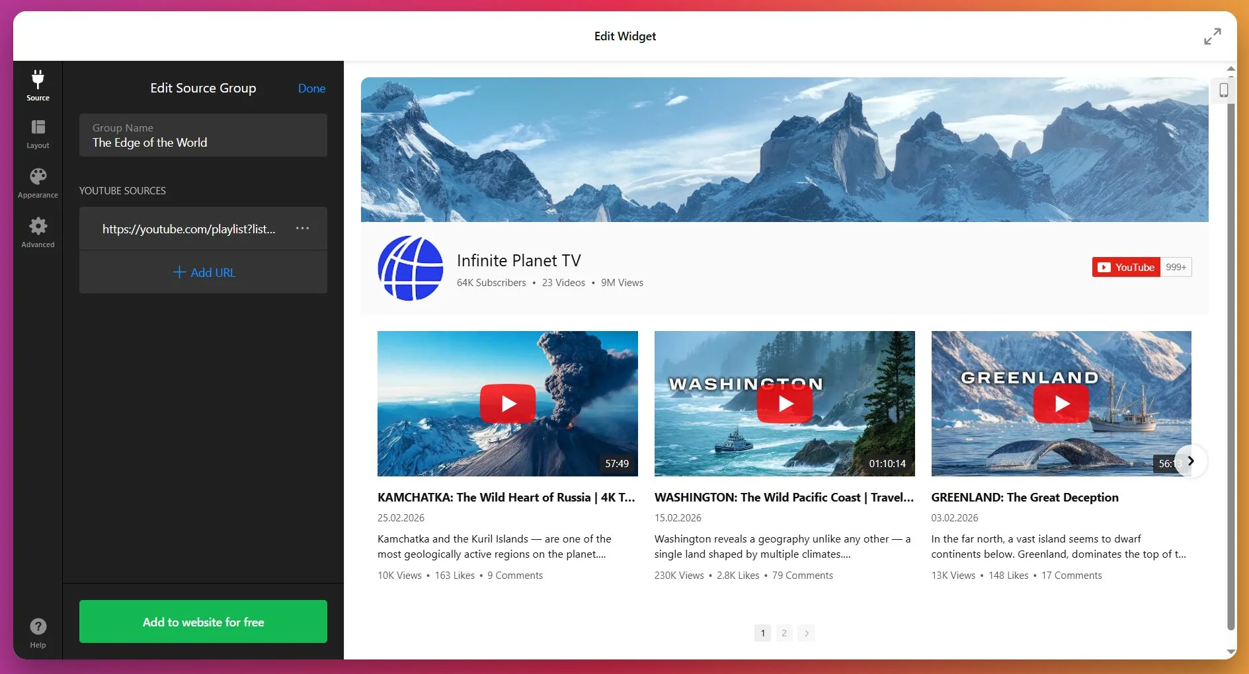This screenshot has height=674, width=1249.
Task: Switch to the Layout panel
Action: (38, 134)
